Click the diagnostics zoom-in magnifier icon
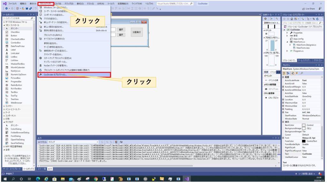Viewport: 327px width, 183px height. [277, 19]
